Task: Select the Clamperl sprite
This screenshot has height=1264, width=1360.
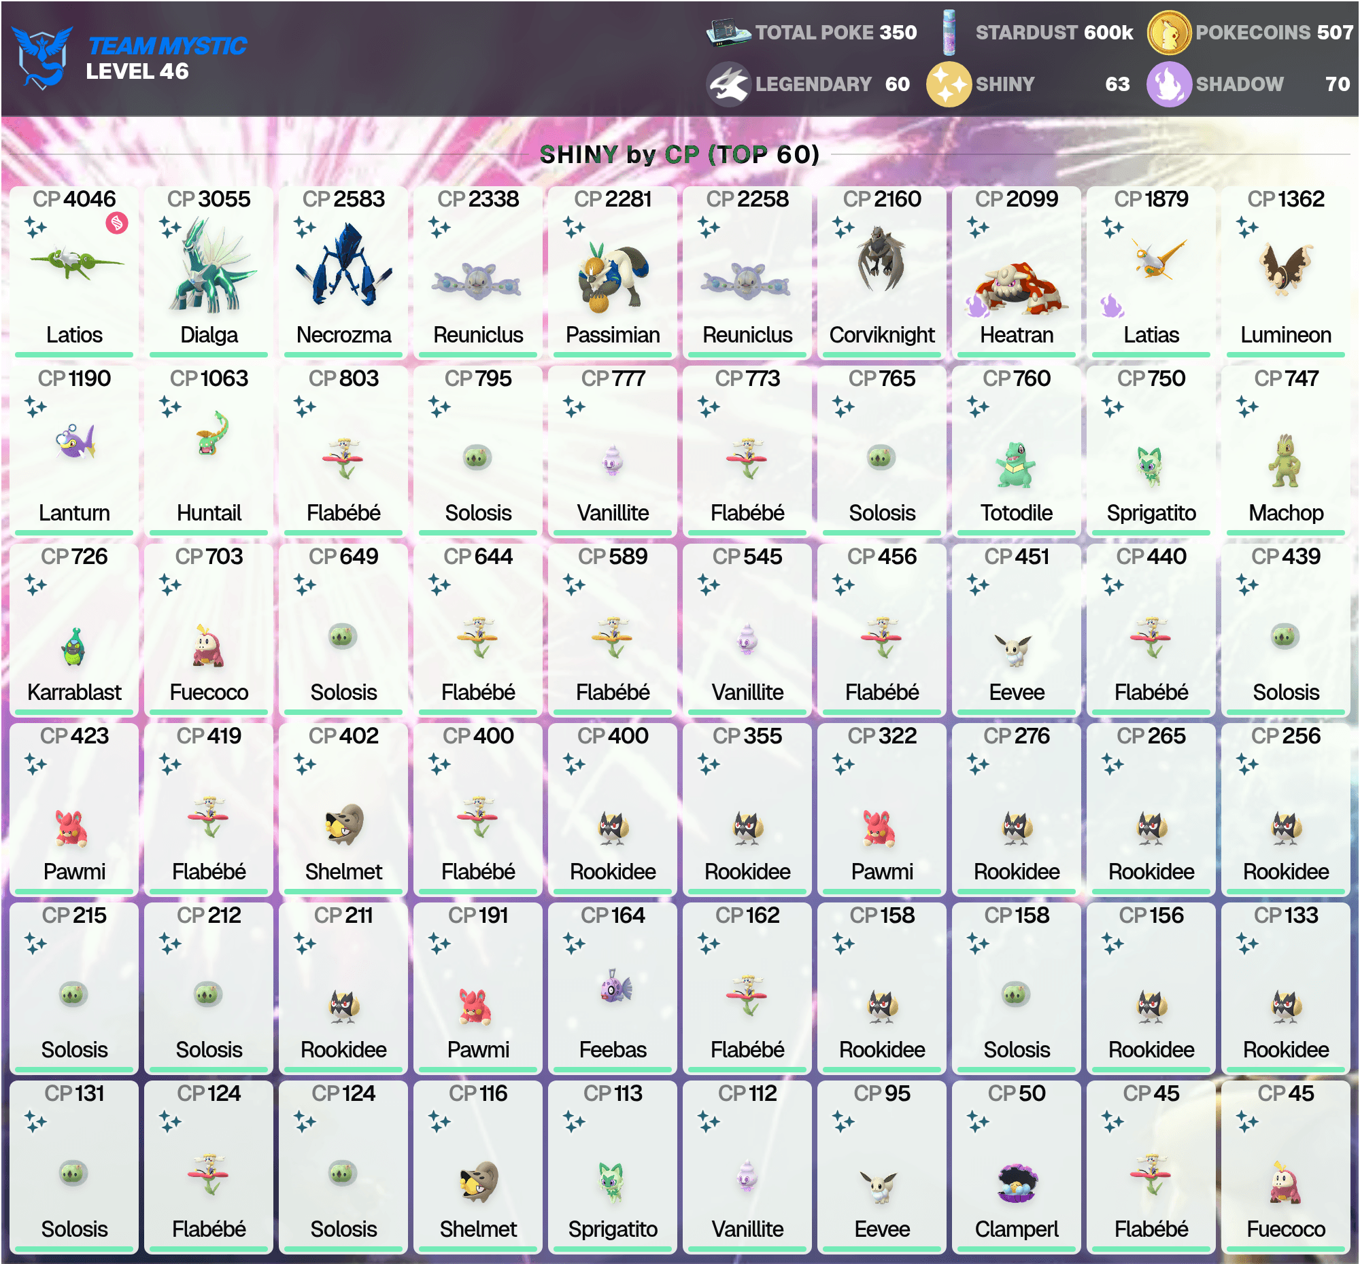Action: pos(1017,1182)
